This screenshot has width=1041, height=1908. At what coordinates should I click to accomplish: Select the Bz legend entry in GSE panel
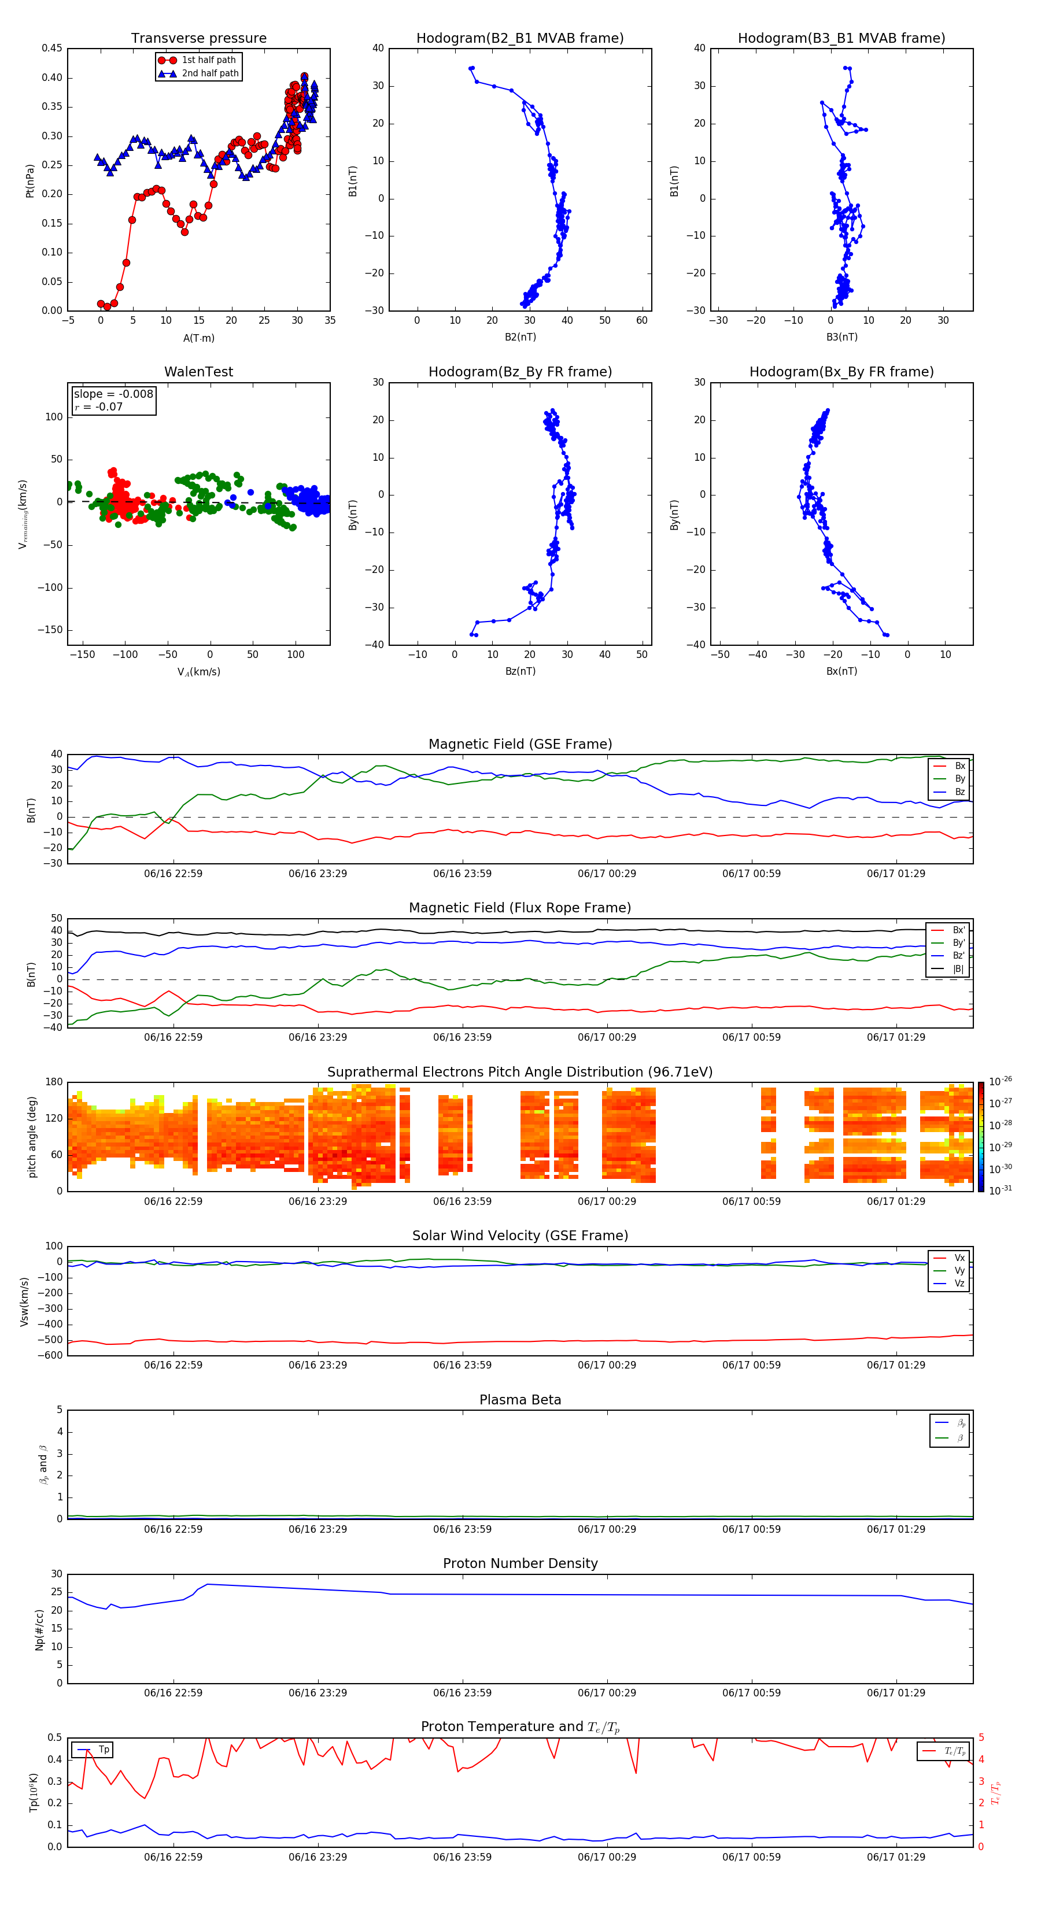point(949,792)
